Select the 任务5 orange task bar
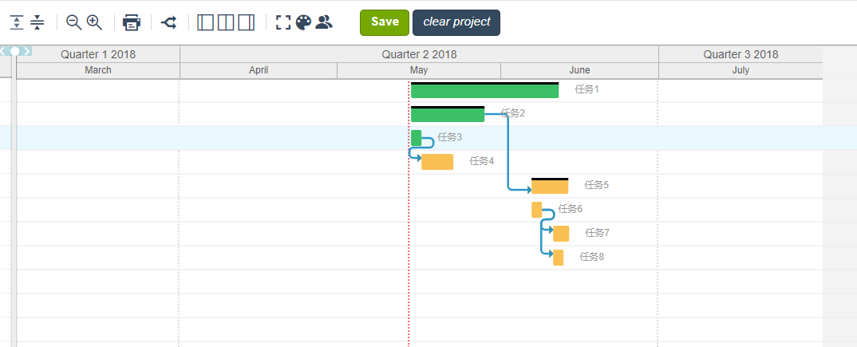 (x=550, y=186)
